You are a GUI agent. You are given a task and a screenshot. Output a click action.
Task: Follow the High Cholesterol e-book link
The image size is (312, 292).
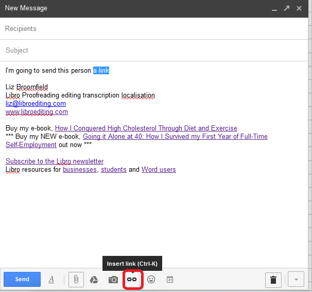coord(146,128)
